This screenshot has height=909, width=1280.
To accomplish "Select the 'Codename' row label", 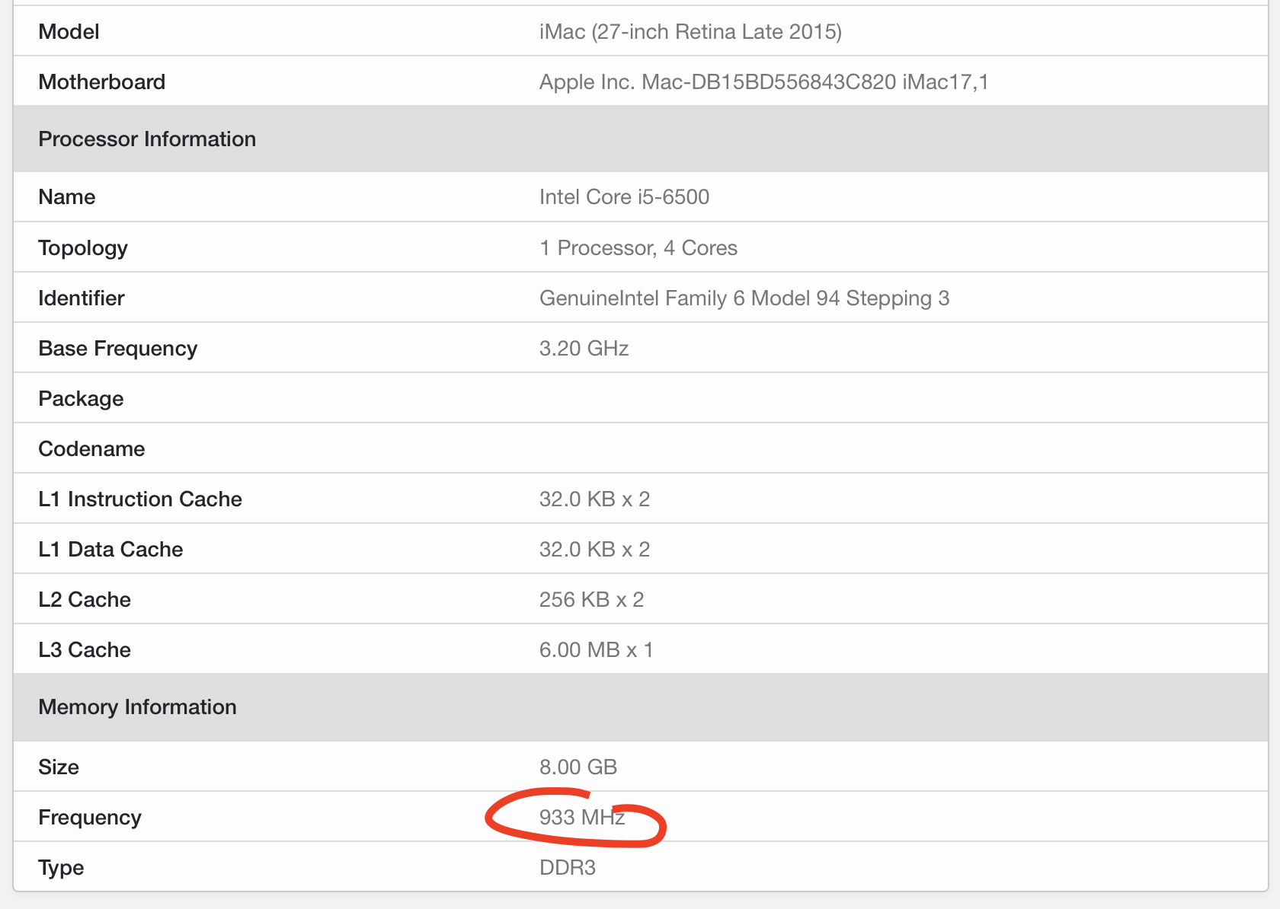I will pyautogui.click(x=91, y=449).
